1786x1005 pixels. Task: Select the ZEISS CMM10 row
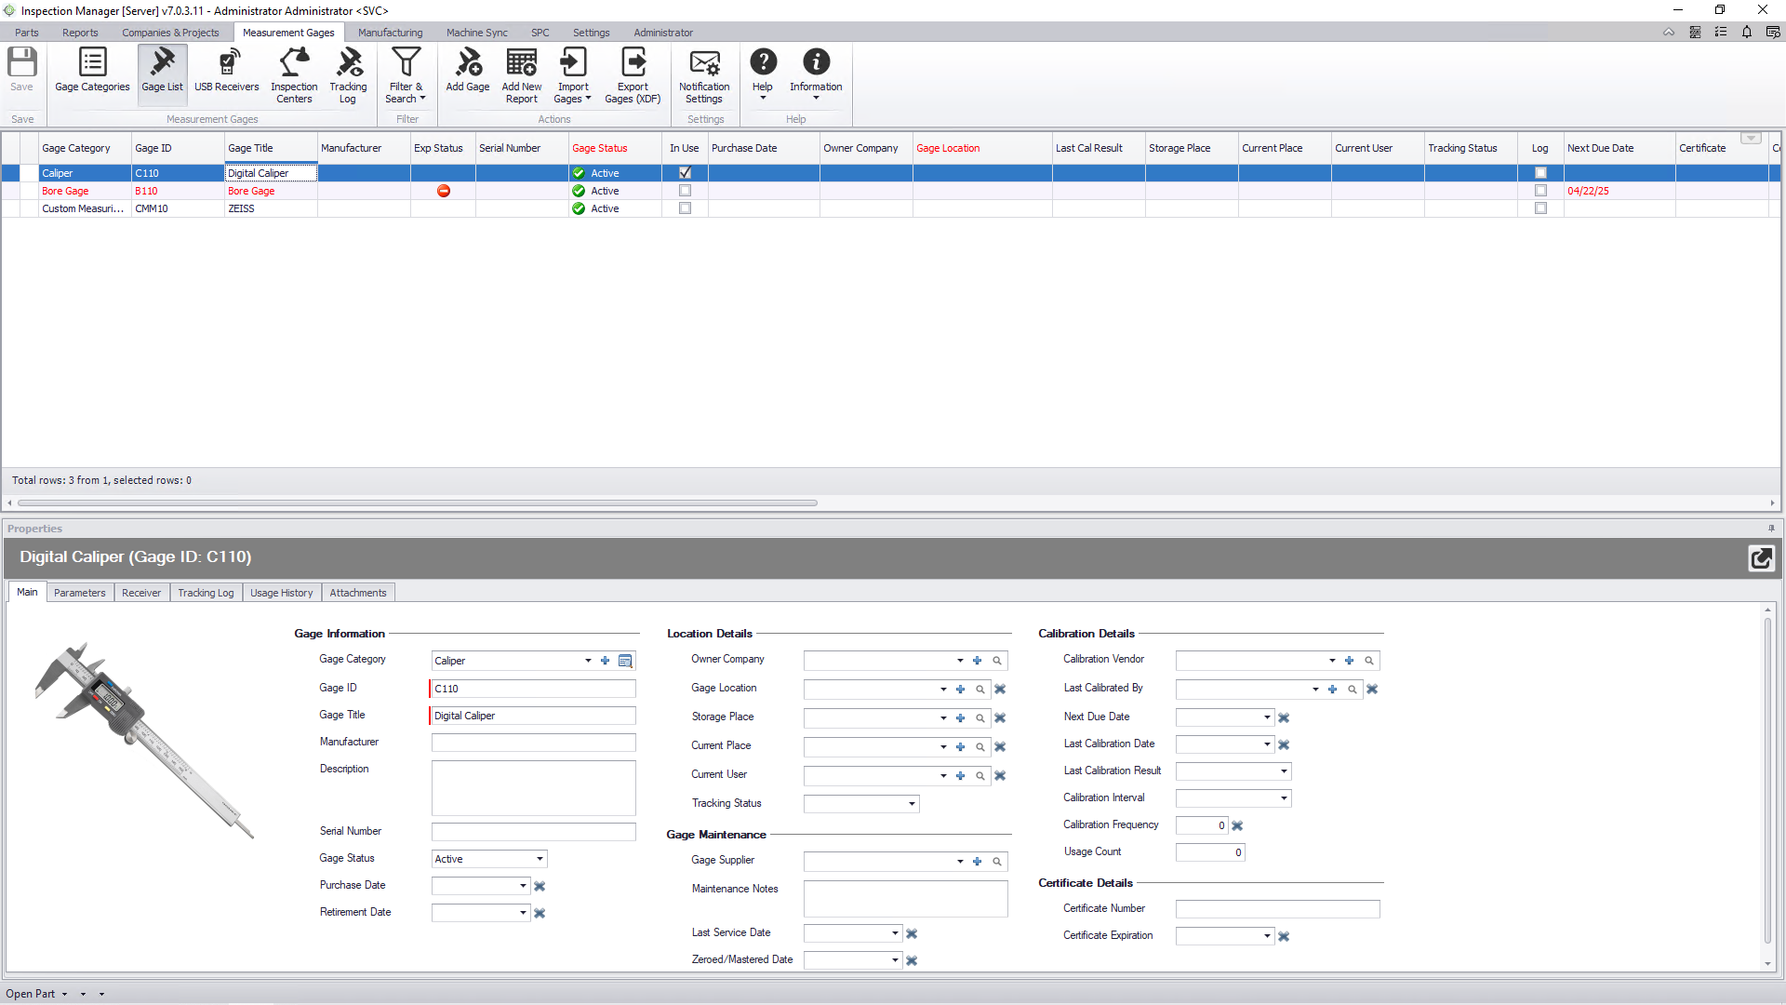point(891,208)
